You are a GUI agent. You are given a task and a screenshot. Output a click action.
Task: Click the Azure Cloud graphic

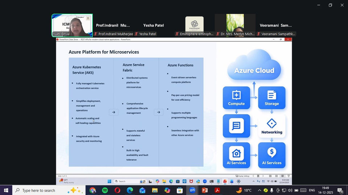[254, 65]
